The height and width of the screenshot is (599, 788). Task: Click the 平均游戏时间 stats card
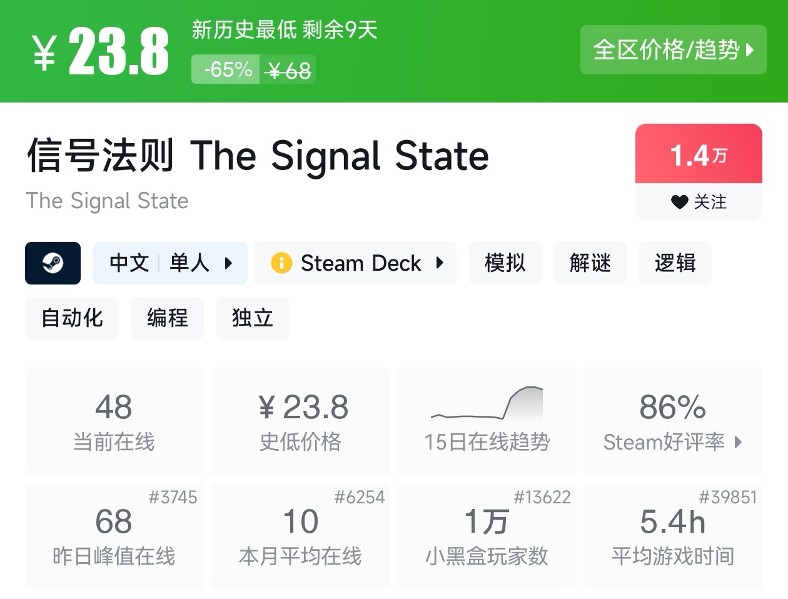[x=673, y=536]
